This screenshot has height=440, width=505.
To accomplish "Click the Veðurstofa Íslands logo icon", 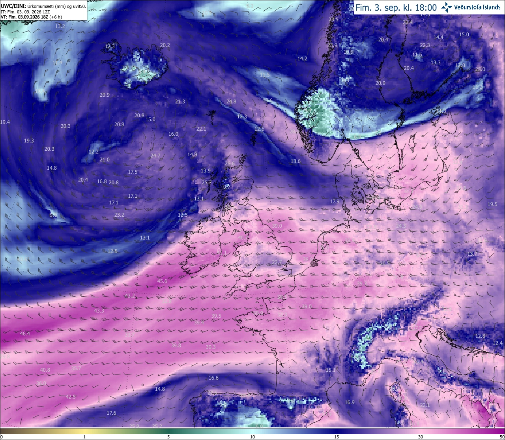I will [447, 7].
